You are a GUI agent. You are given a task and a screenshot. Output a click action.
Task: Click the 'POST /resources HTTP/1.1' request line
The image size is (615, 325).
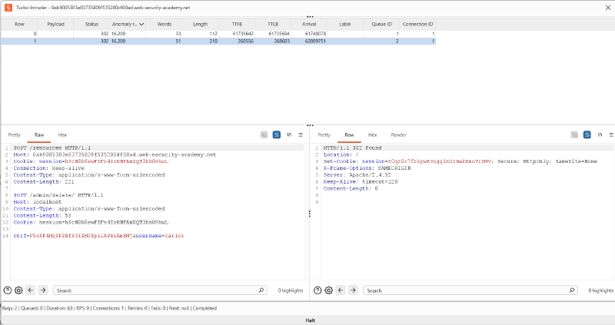point(52,148)
